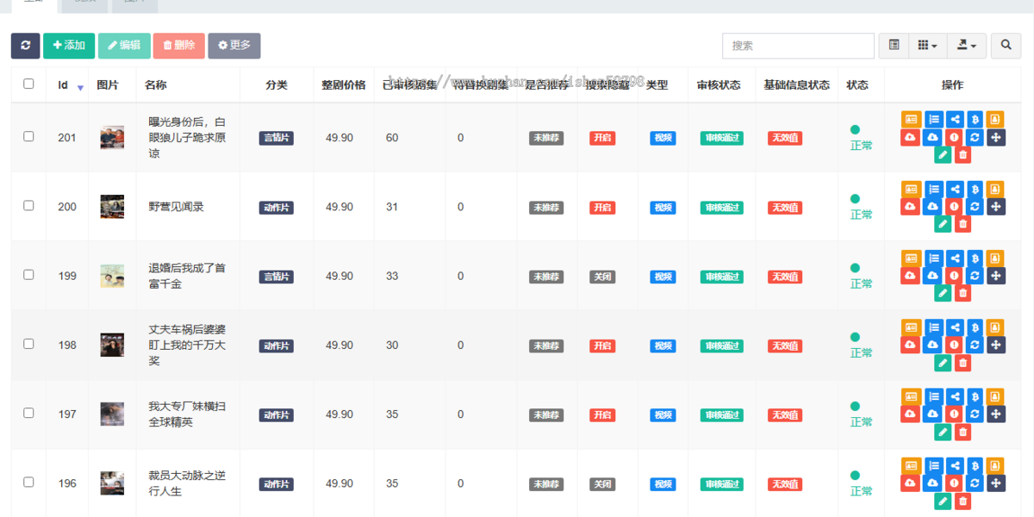
Task: Check the checkbox for row 199
Action: (28, 274)
